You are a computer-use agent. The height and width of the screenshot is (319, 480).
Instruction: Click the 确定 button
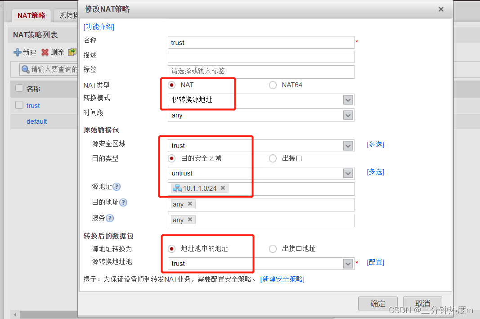pyautogui.click(x=378, y=303)
